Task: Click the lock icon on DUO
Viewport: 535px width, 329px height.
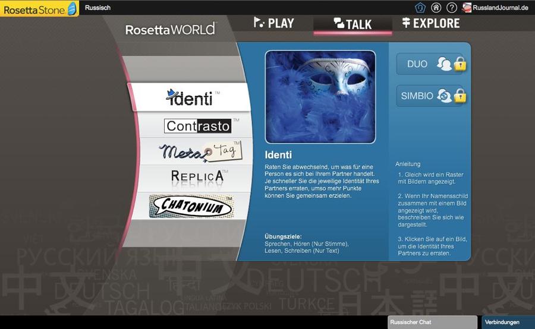Action: point(460,64)
